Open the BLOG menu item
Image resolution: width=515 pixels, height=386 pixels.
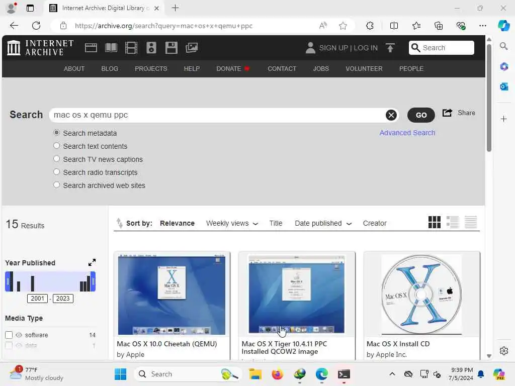point(109,68)
